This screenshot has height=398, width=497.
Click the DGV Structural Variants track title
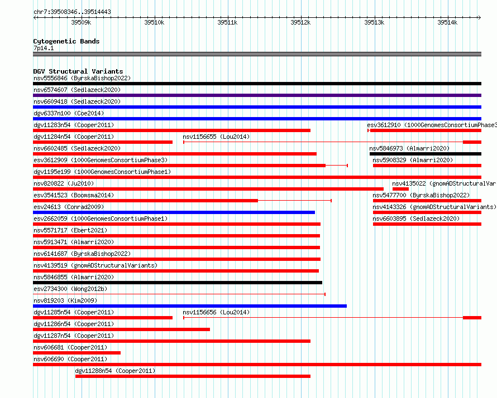(78, 71)
